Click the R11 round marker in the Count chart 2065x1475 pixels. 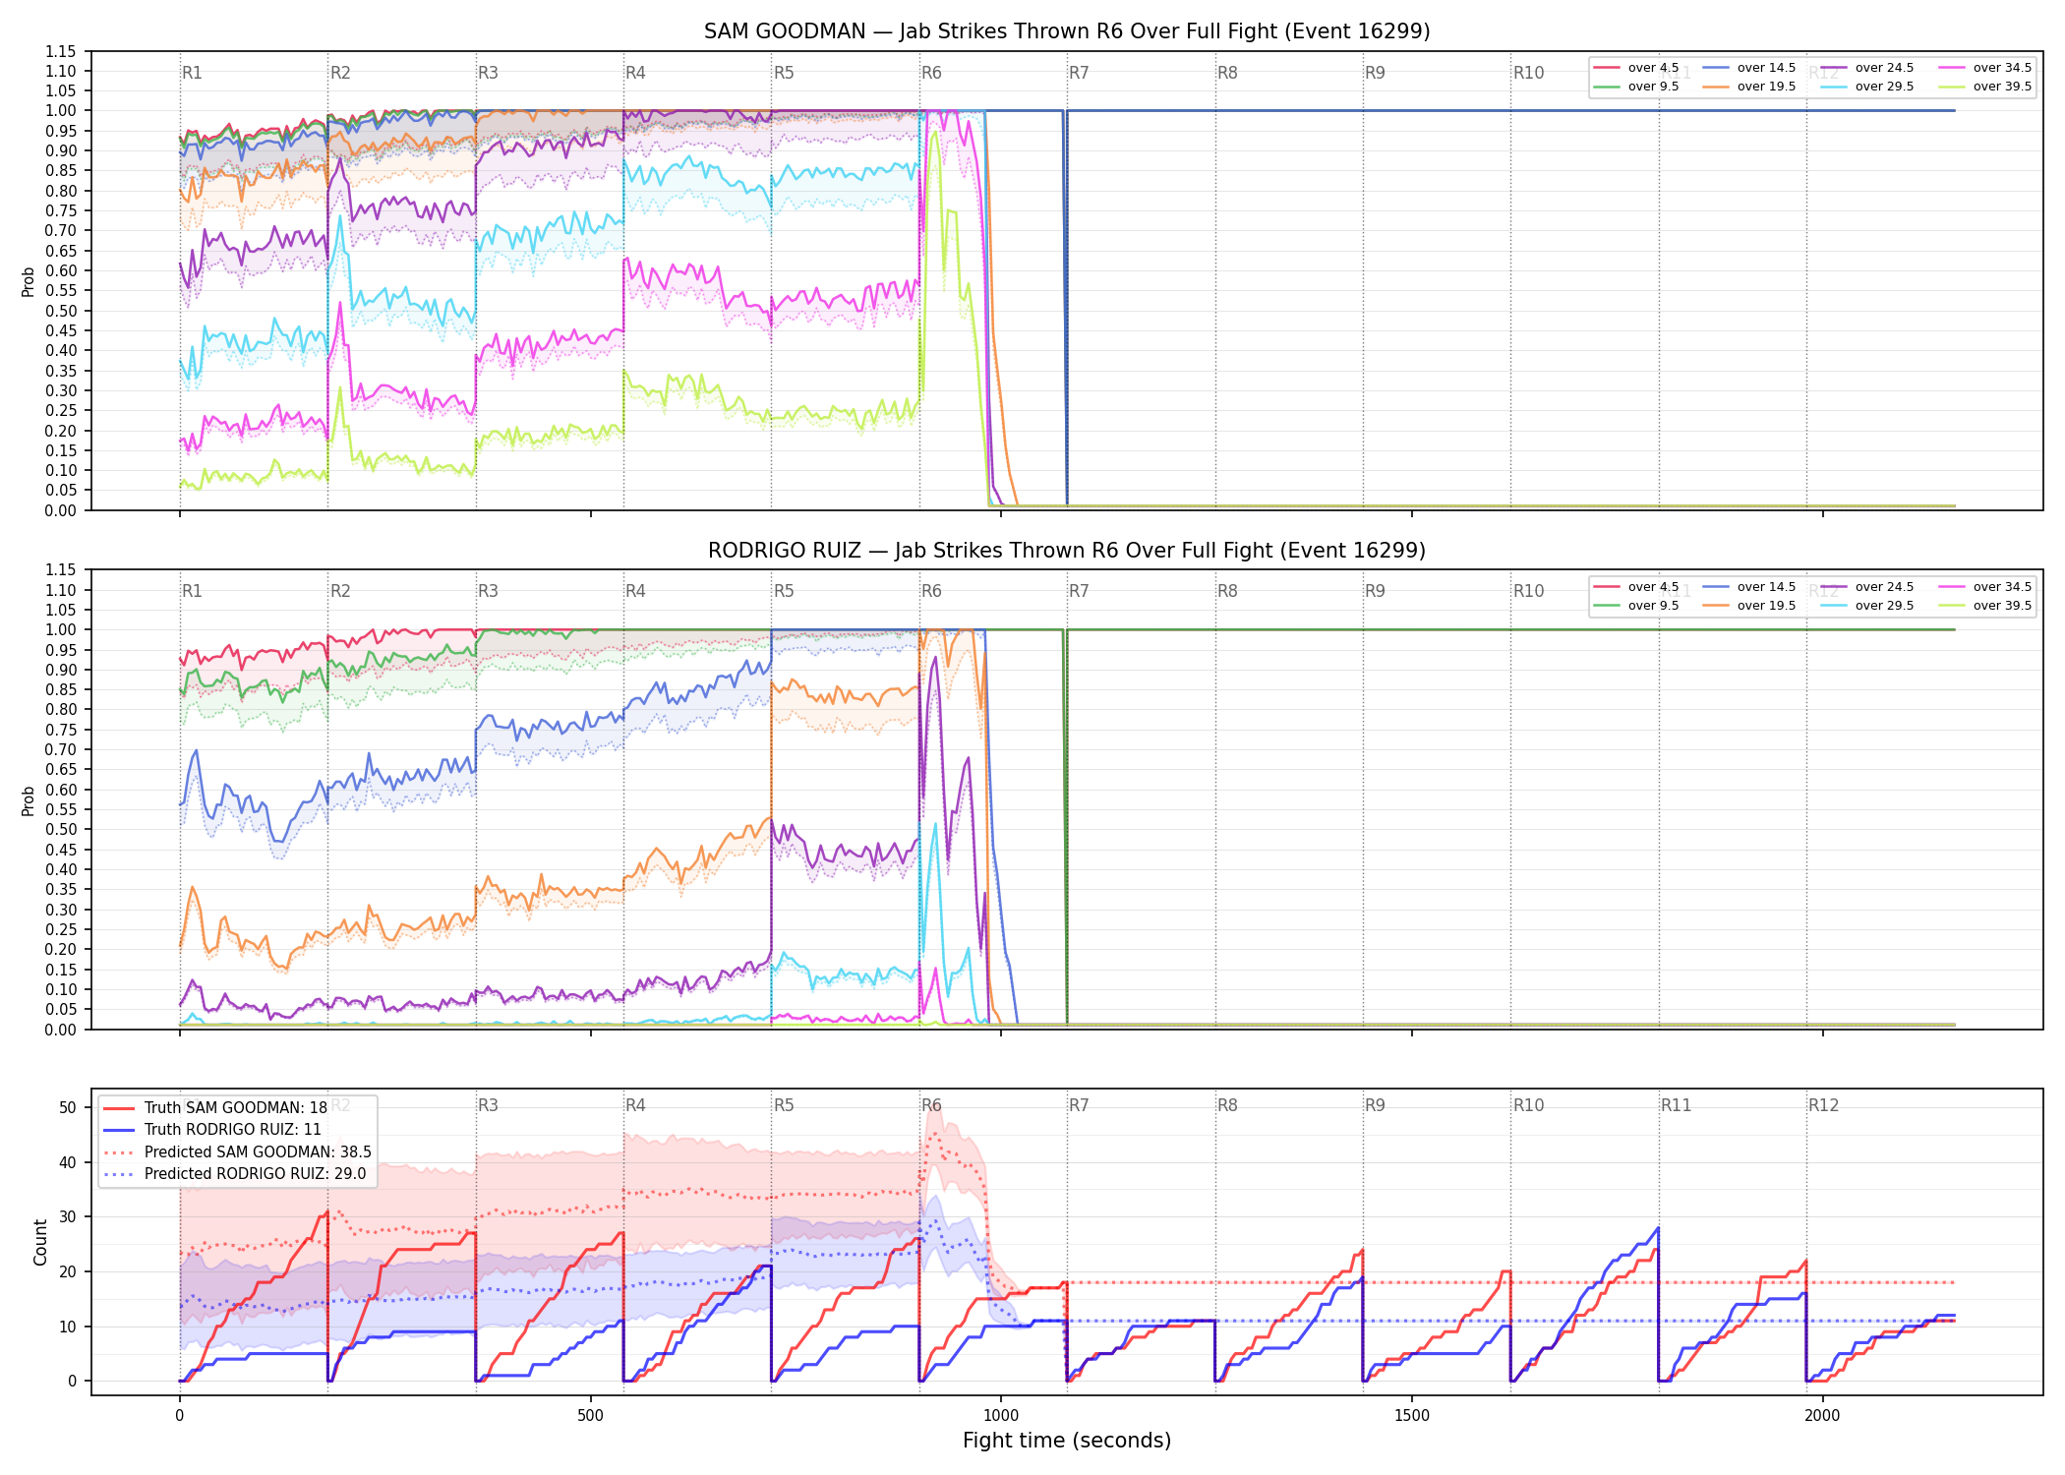[1677, 1105]
